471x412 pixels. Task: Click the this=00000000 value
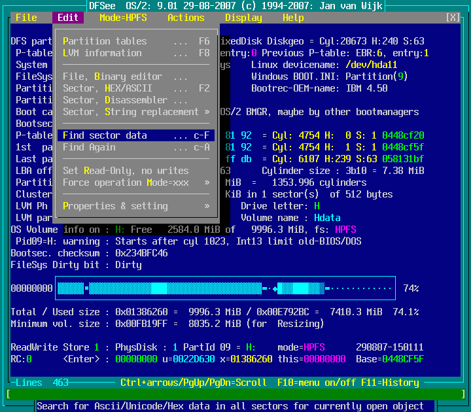pyautogui.click(x=311, y=359)
